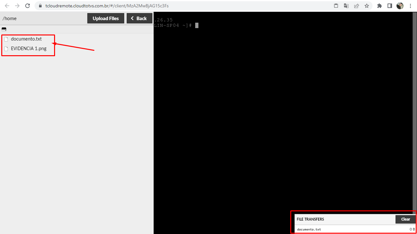
Task: Click file icon next to documento.txt
Action: 6,39
